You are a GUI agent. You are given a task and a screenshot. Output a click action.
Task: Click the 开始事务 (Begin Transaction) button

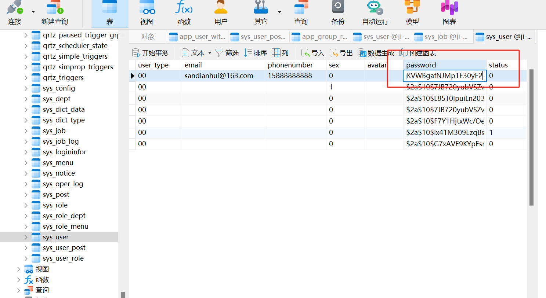pyautogui.click(x=151, y=53)
